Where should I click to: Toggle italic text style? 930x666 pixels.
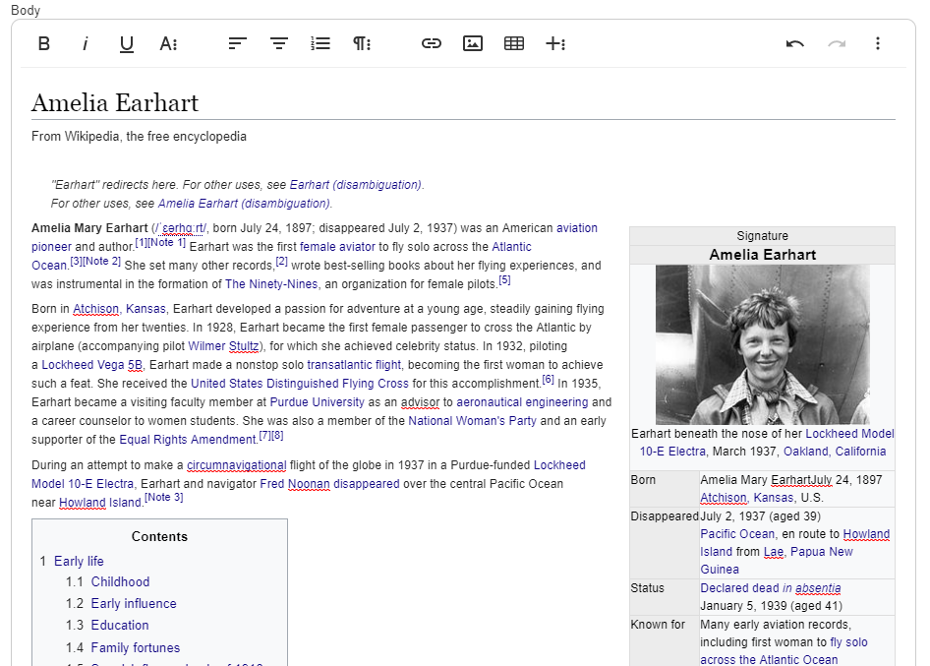point(86,43)
